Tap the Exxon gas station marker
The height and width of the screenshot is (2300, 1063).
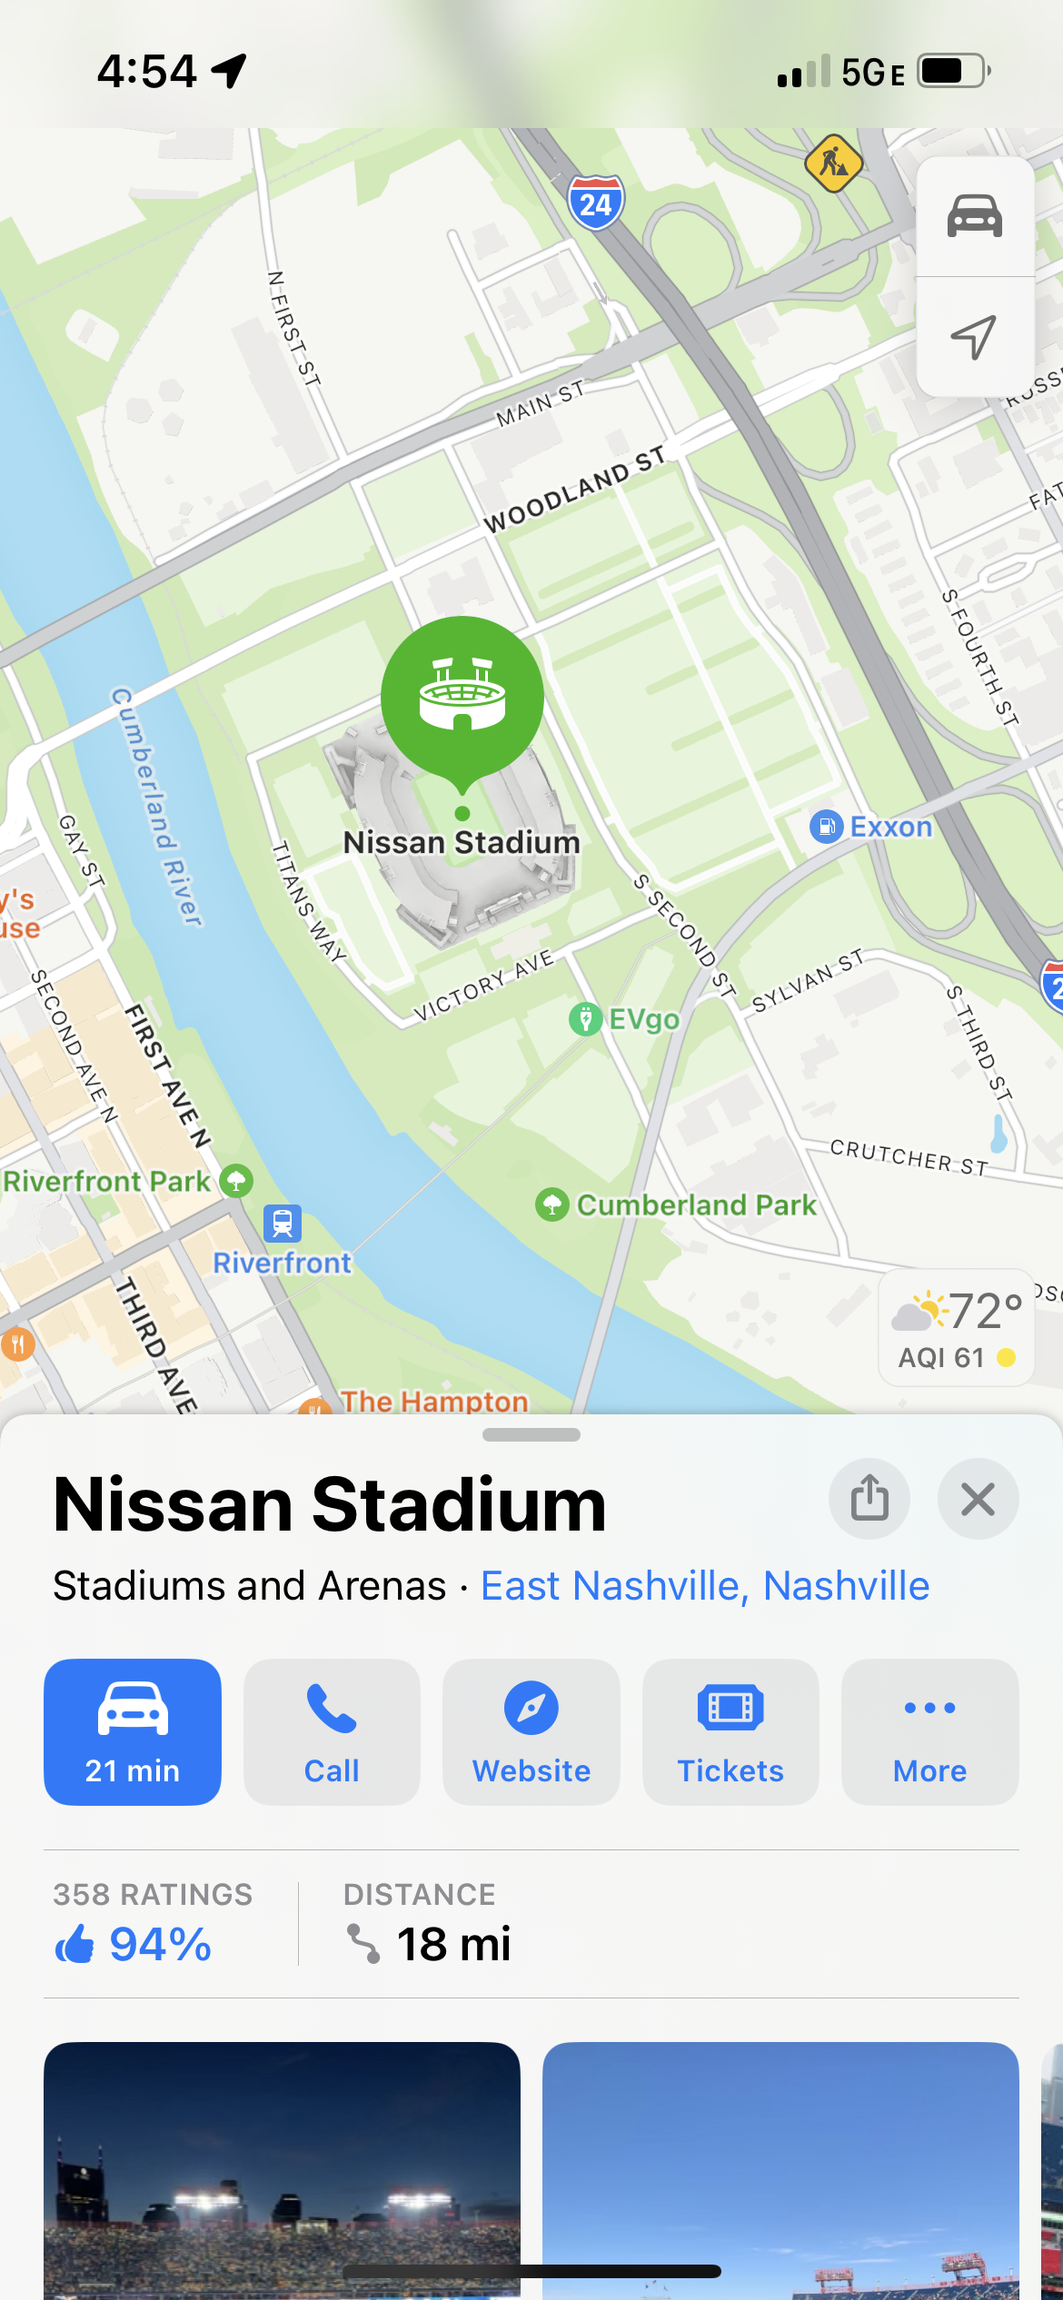826,827
